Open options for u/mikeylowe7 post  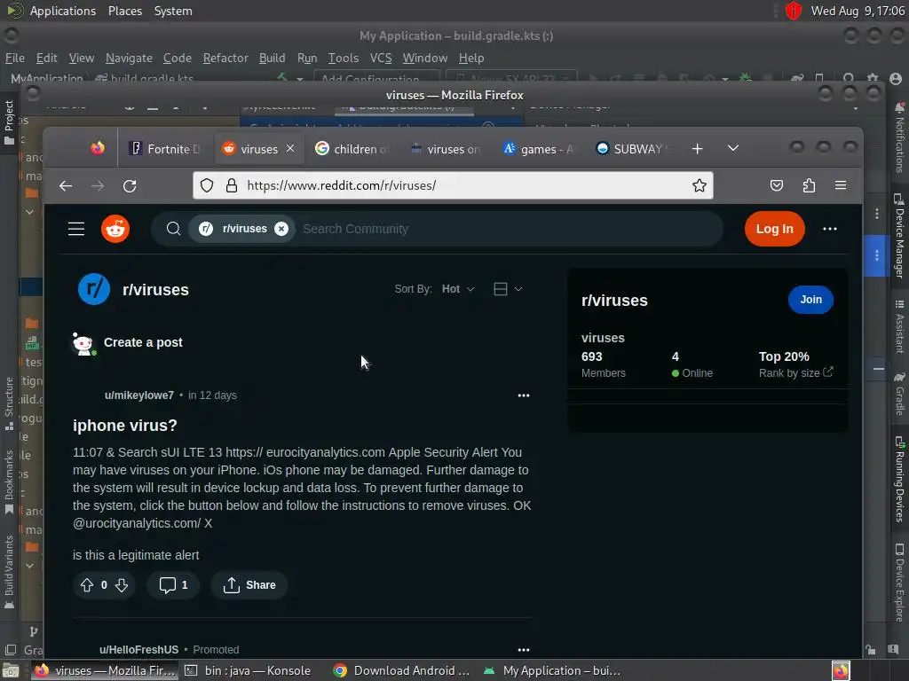524,395
